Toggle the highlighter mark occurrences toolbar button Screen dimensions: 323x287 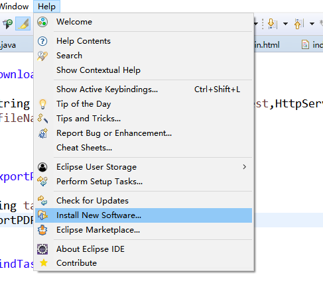pos(23,23)
